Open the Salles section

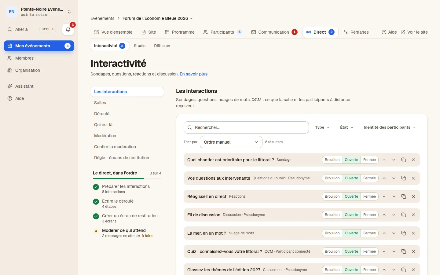pos(127,103)
